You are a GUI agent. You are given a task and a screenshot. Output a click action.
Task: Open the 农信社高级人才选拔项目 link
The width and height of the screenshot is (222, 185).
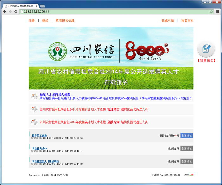coord(45,161)
